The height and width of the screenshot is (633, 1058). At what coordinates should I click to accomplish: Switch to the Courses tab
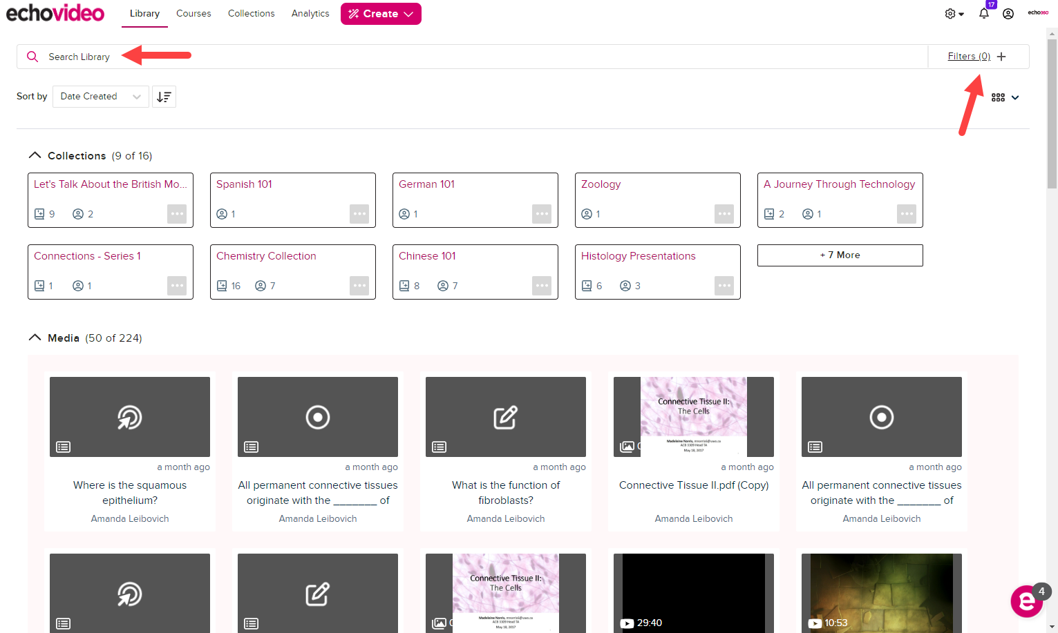[x=193, y=13]
